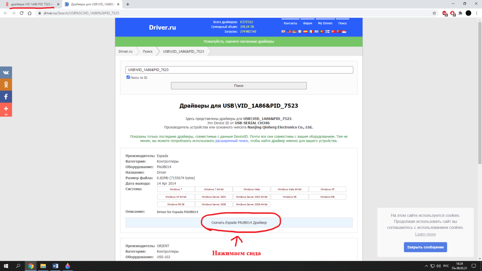The image size is (482, 271).
Task: Select the Italian flag language icon
Action: click(x=311, y=31)
